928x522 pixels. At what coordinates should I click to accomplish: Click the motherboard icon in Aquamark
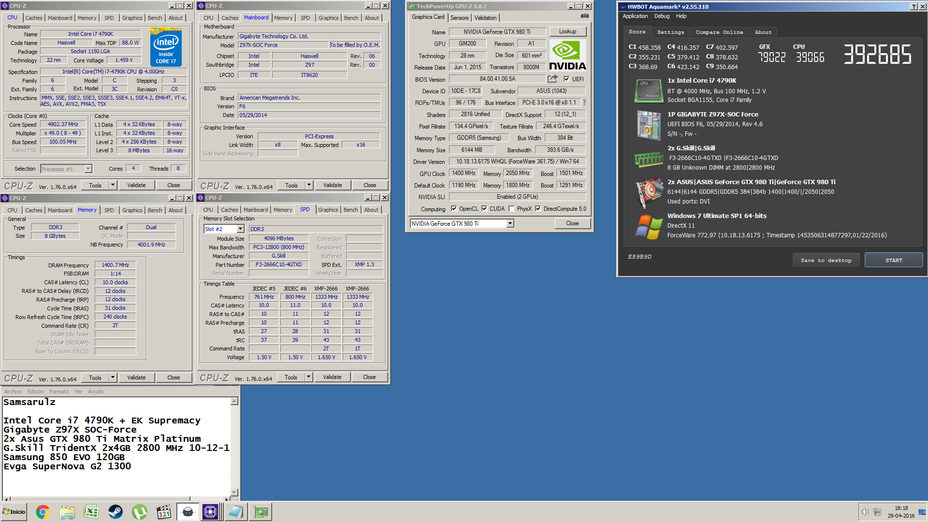648,125
